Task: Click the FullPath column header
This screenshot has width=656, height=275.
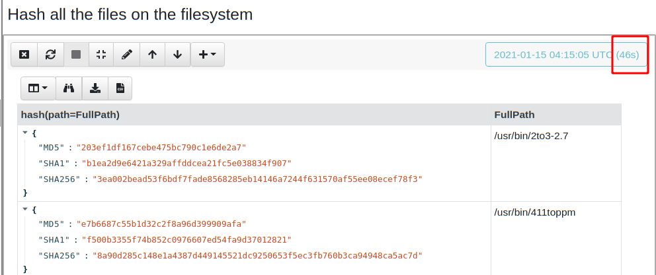Action: [x=514, y=115]
